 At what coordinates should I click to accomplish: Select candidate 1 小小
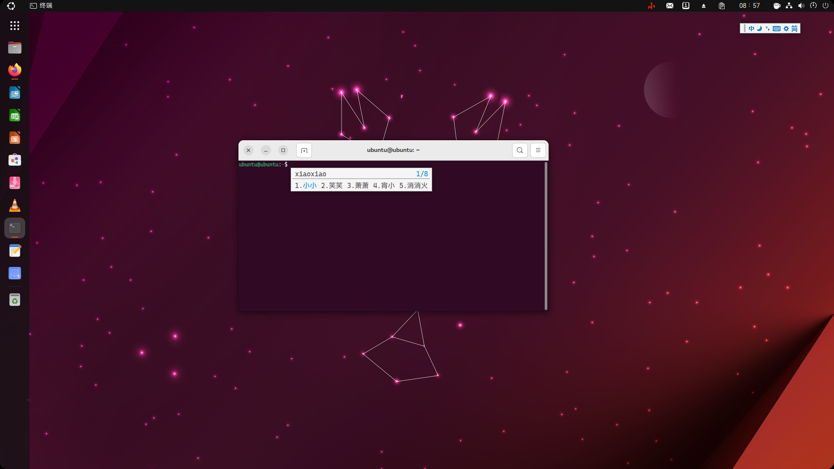pos(306,185)
